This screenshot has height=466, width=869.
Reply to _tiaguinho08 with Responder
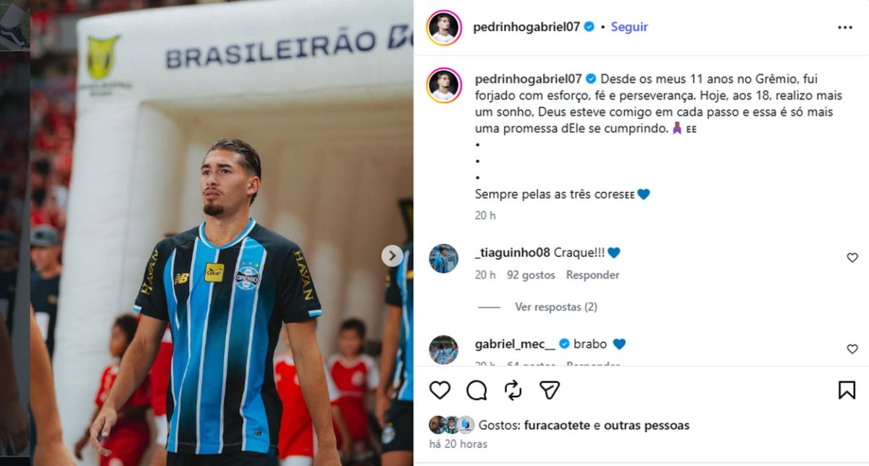[593, 275]
